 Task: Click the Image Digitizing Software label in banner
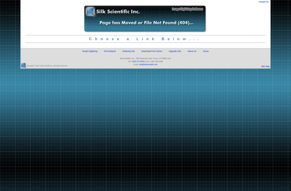(x=187, y=9)
